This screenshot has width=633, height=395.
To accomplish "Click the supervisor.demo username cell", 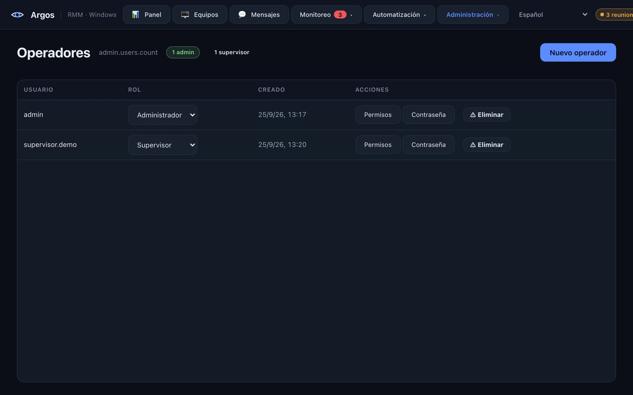I will (50, 145).
